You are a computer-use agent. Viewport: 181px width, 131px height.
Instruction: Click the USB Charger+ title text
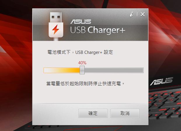[98, 30]
